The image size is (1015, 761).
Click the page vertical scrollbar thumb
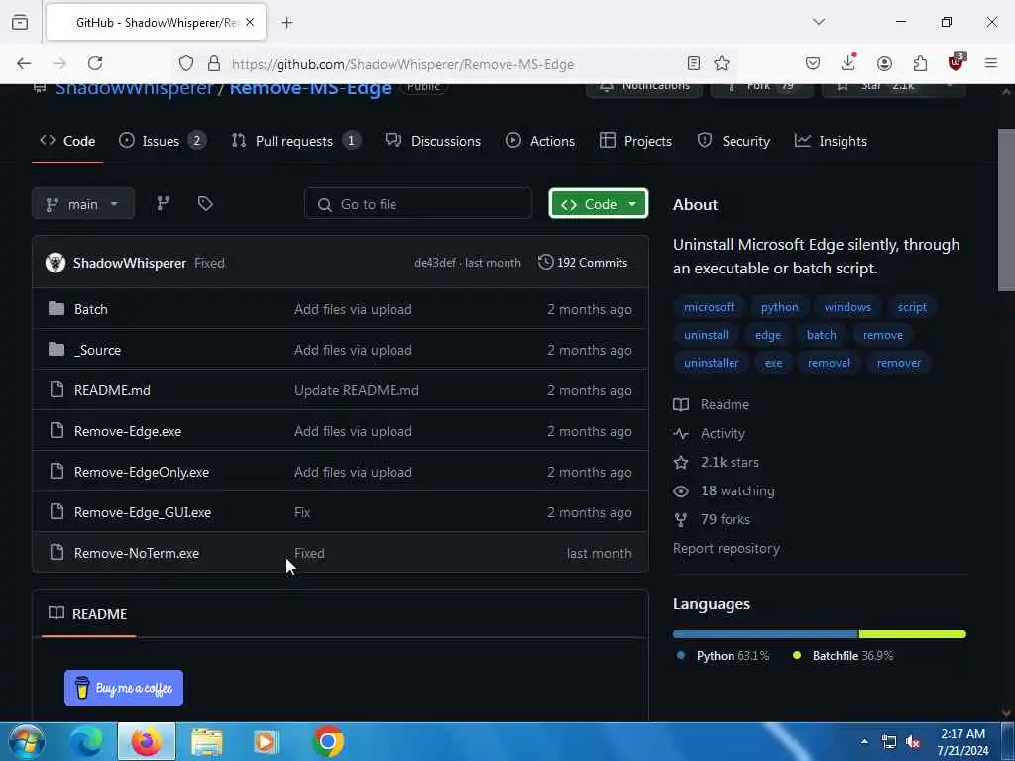(1006, 210)
